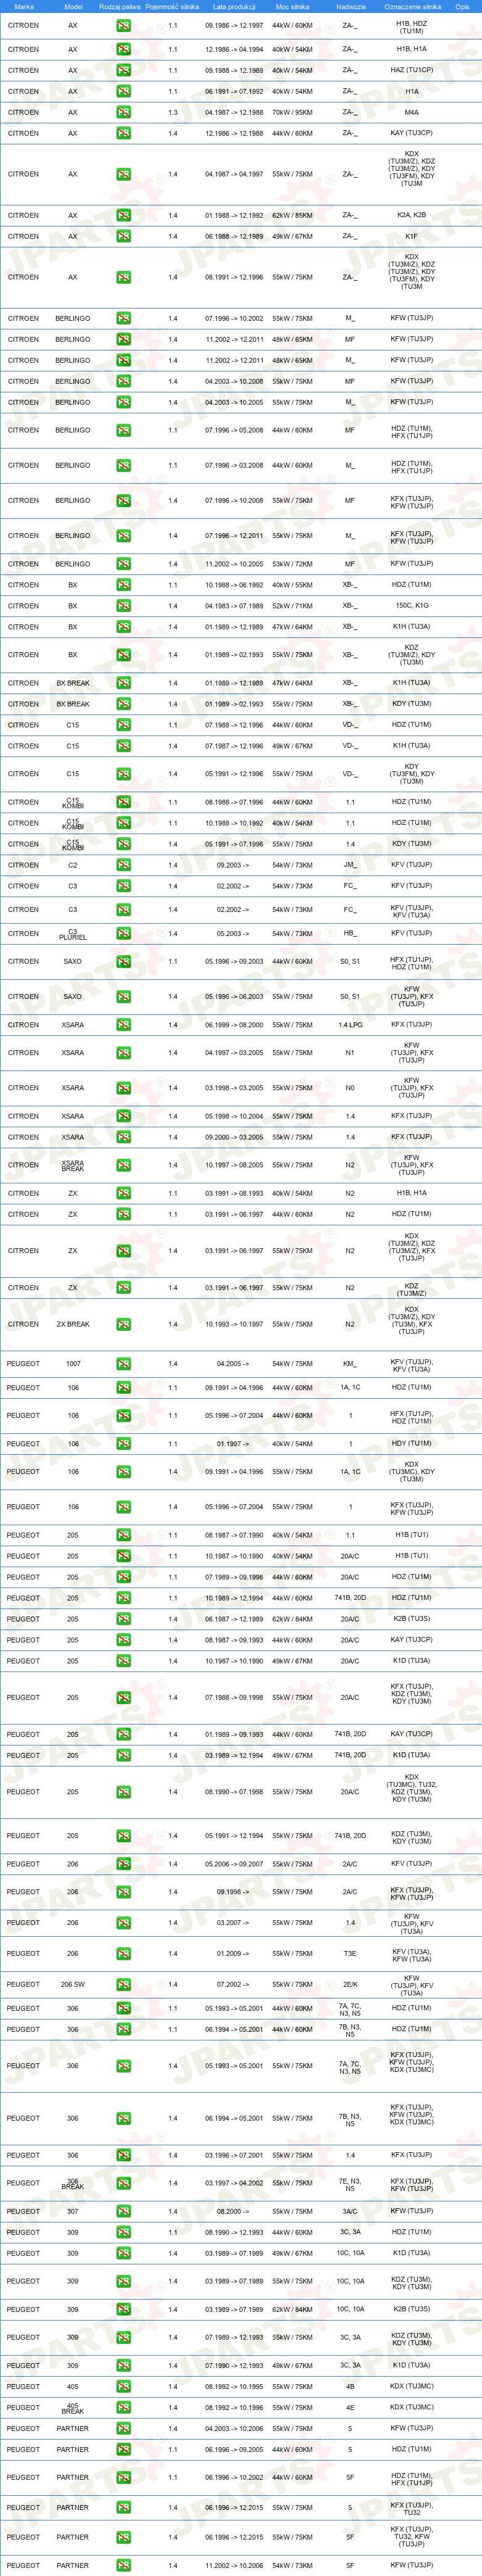Click the Lata produkcji column header
Image resolution: width=482 pixels, height=2576 pixels.
coord(234,6)
